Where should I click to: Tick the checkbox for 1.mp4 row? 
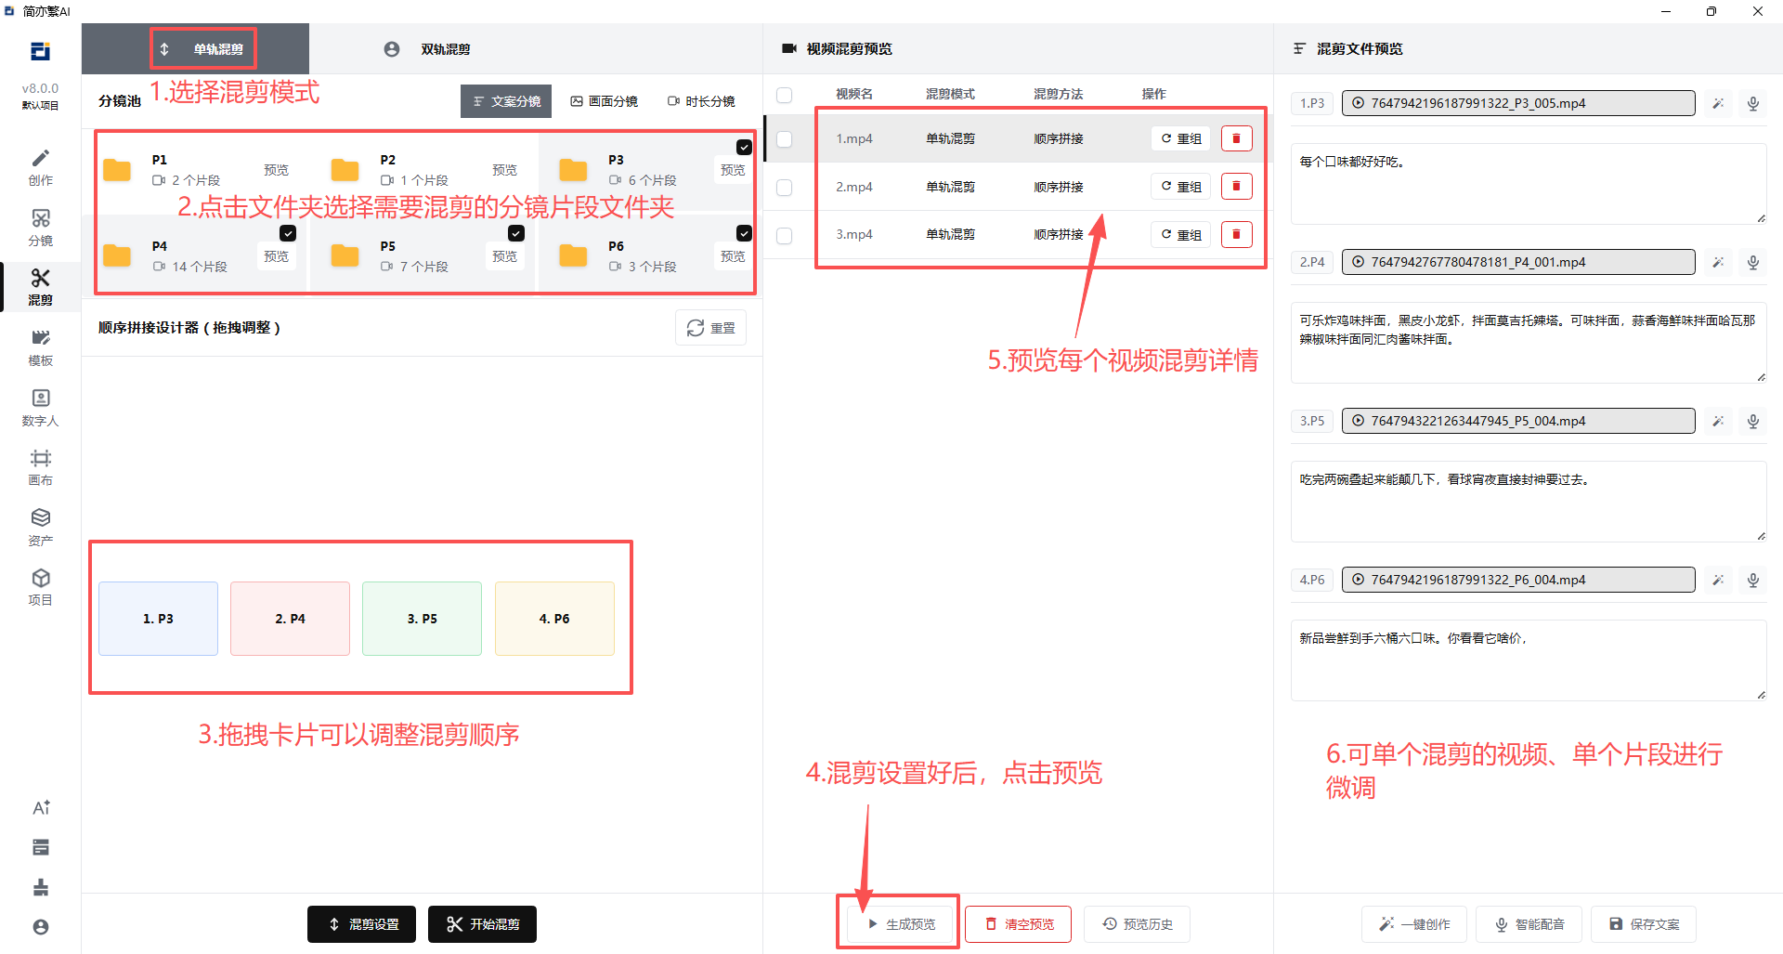point(785,139)
